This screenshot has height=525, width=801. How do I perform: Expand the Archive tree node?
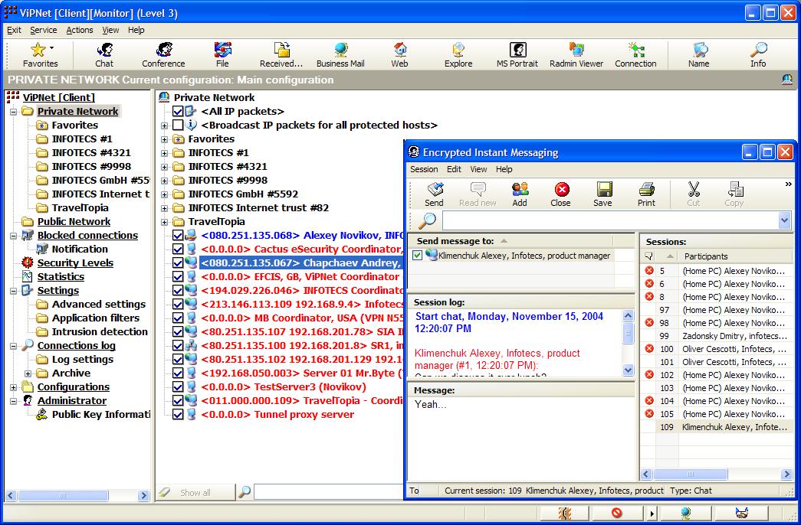[x=28, y=373]
